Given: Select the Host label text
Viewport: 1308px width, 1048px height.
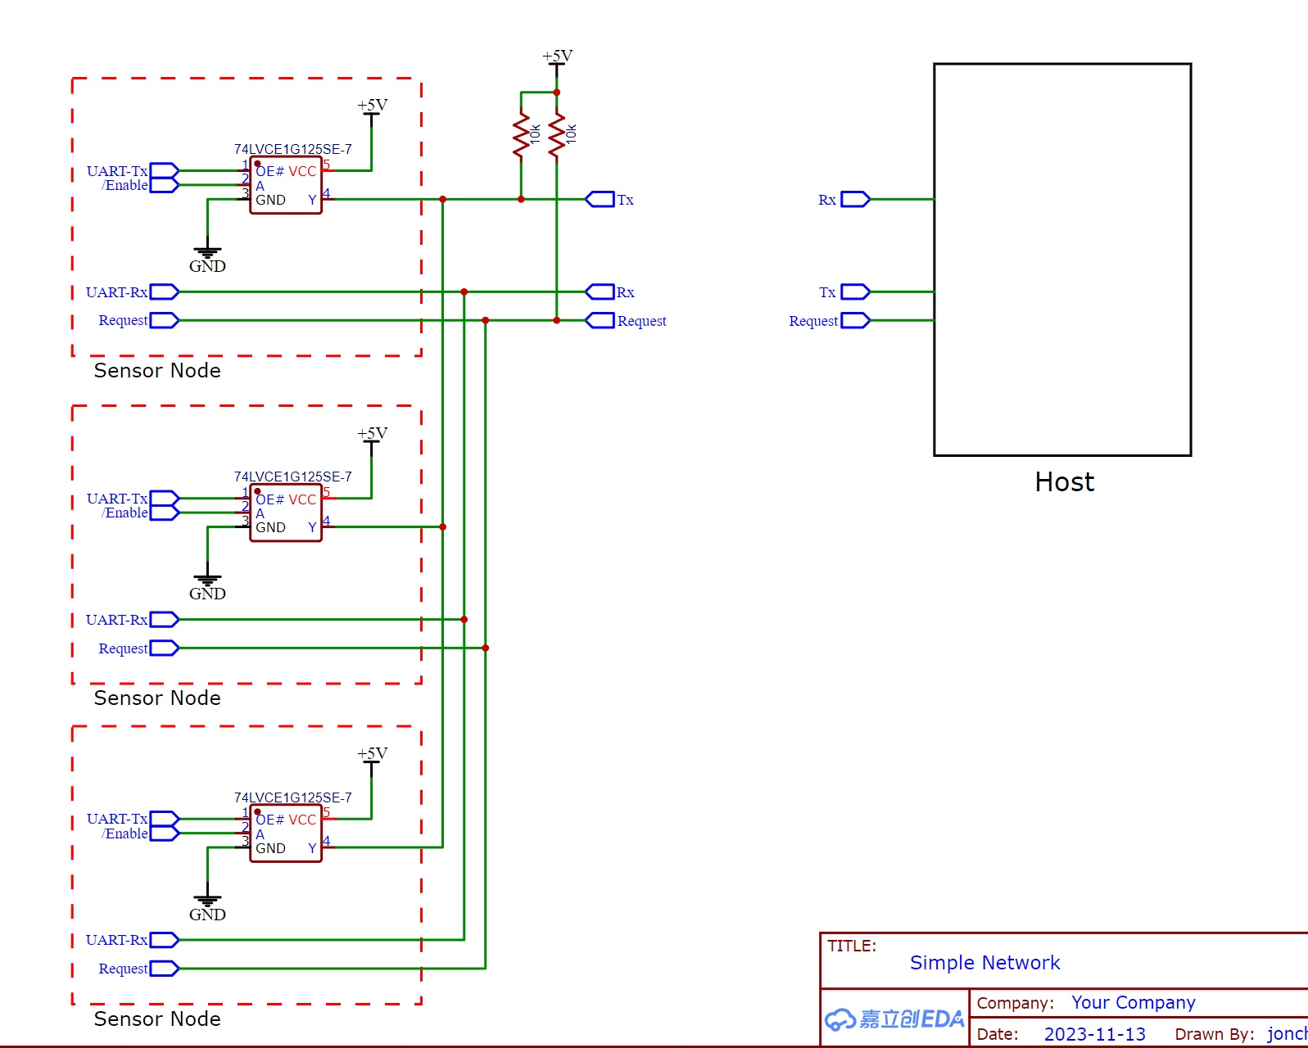Looking at the screenshot, I should tap(1064, 481).
